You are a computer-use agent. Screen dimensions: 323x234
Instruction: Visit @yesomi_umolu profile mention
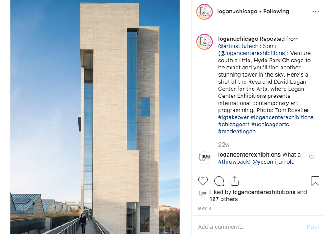[274, 162]
